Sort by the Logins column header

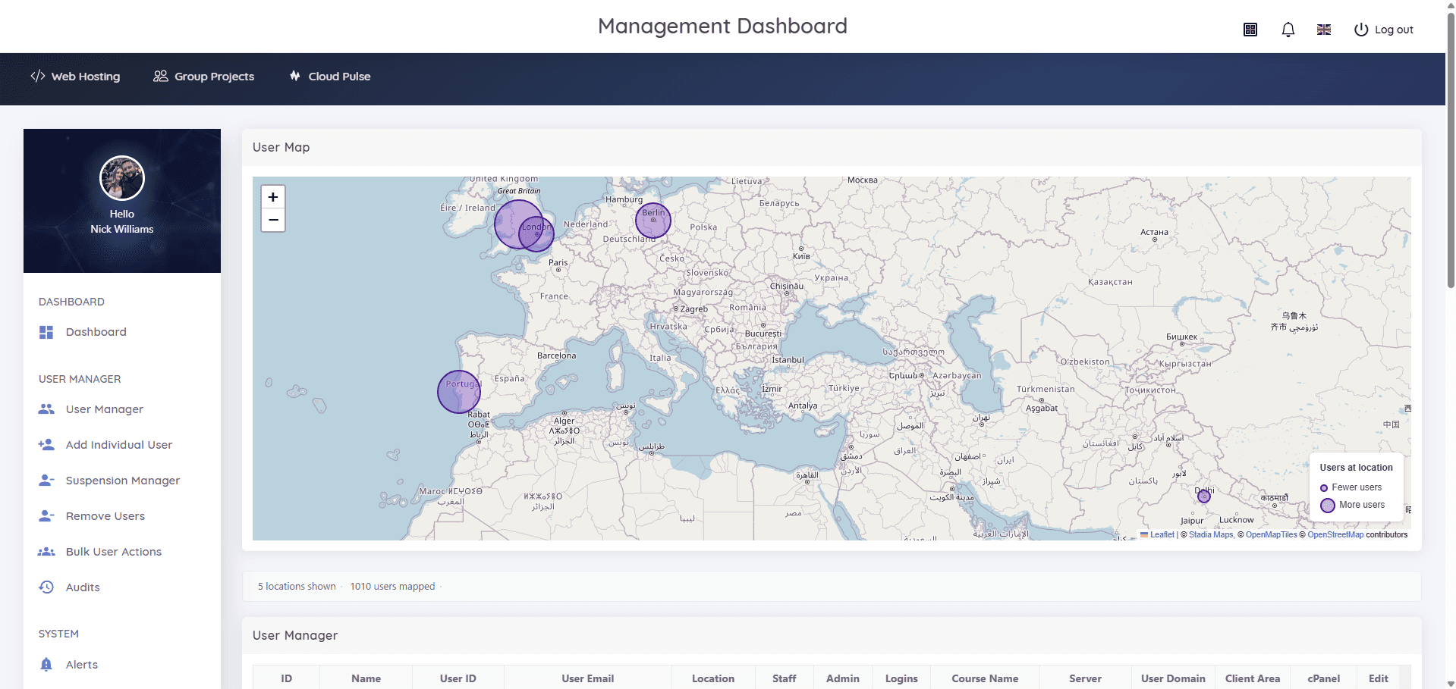901,678
